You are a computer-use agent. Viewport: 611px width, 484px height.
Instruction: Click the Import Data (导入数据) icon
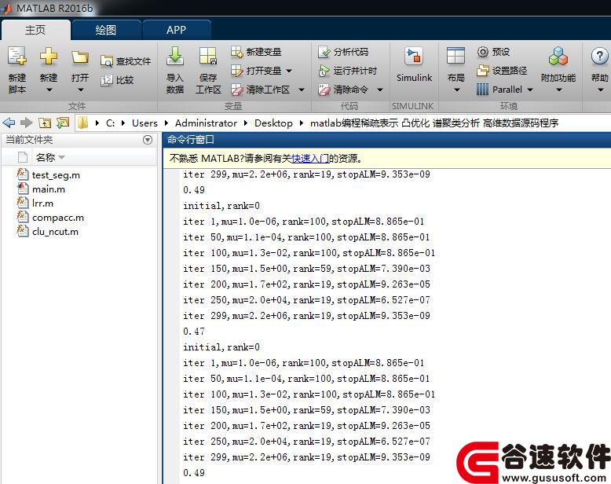175,57
